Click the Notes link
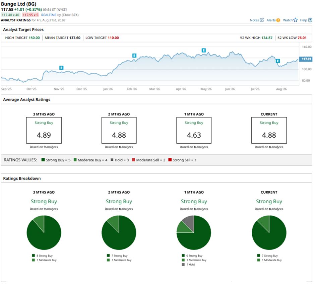The width and height of the screenshot is (315, 284). (x=254, y=20)
